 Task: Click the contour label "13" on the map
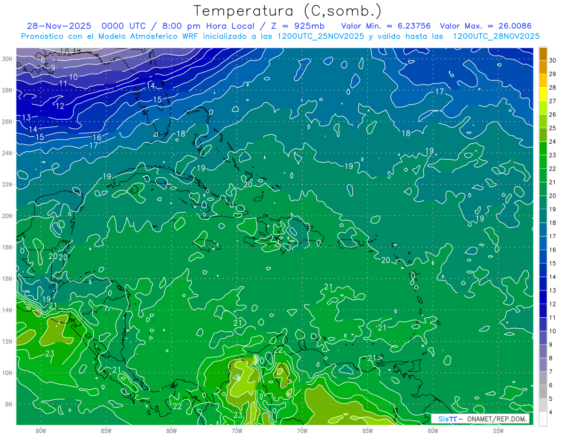(x=26, y=117)
